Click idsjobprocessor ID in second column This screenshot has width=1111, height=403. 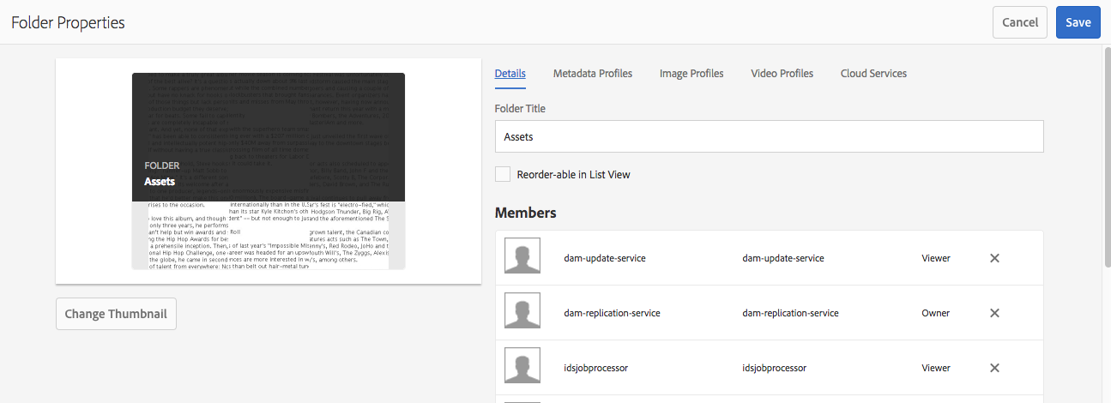click(775, 368)
